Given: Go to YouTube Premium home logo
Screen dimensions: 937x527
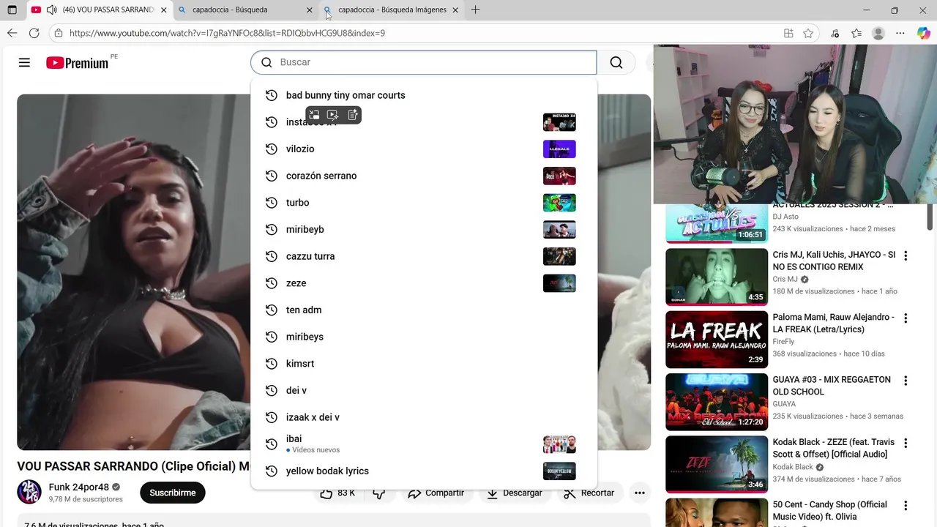Looking at the screenshot, I should (78, 63).
